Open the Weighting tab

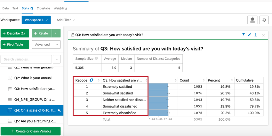[x=60, y=8]
